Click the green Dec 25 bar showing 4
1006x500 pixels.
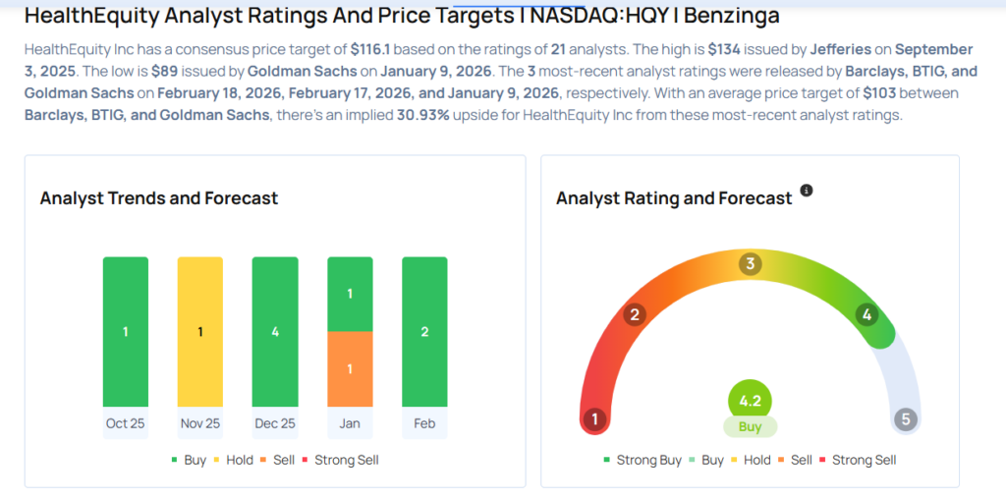coord(275,332)
